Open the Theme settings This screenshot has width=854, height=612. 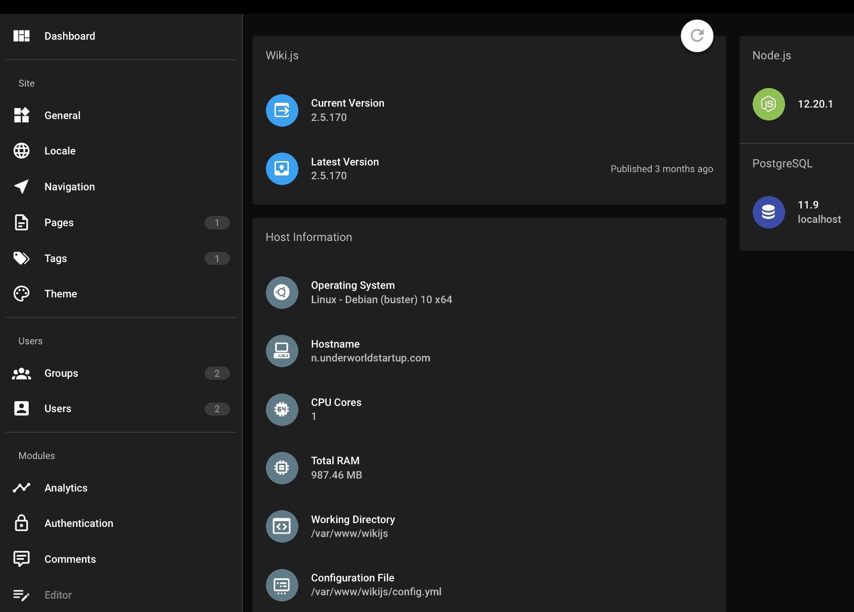coord(121,294)
